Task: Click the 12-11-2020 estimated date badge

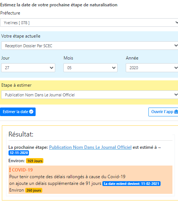Action: tap(19, 153)
